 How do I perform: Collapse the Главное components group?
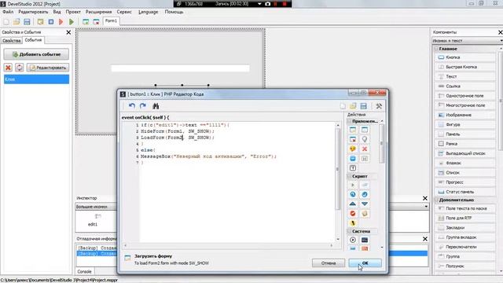[437, 49]
